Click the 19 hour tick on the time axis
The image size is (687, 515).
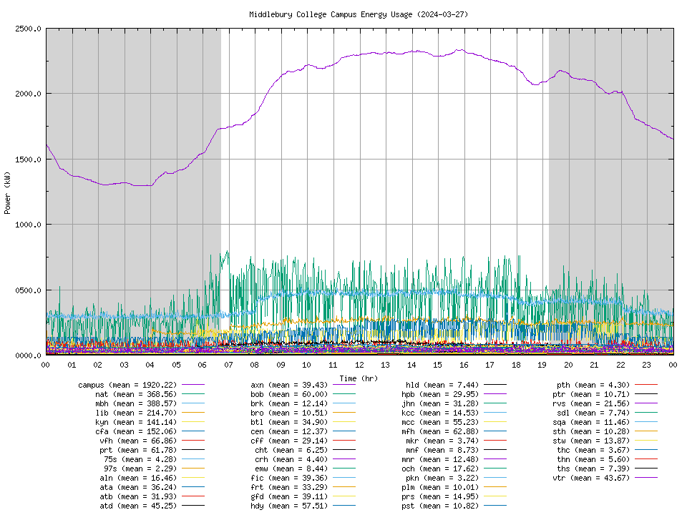(x=542, y=365)
